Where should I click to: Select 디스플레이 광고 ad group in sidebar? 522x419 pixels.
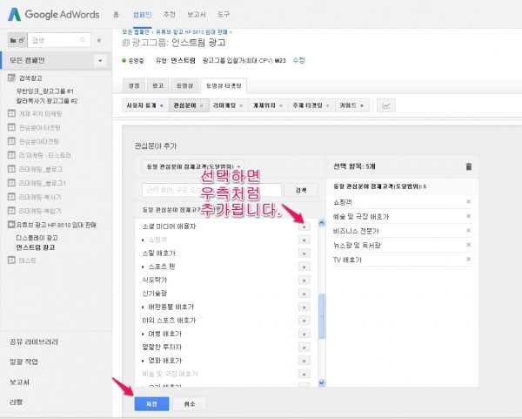coord(37,238)
